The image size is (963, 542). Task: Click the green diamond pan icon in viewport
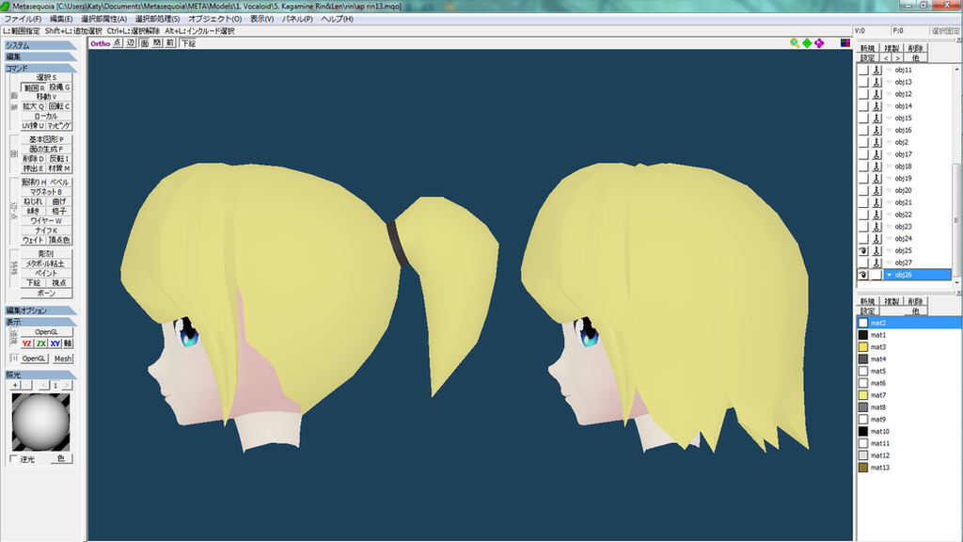click(807, 43)
